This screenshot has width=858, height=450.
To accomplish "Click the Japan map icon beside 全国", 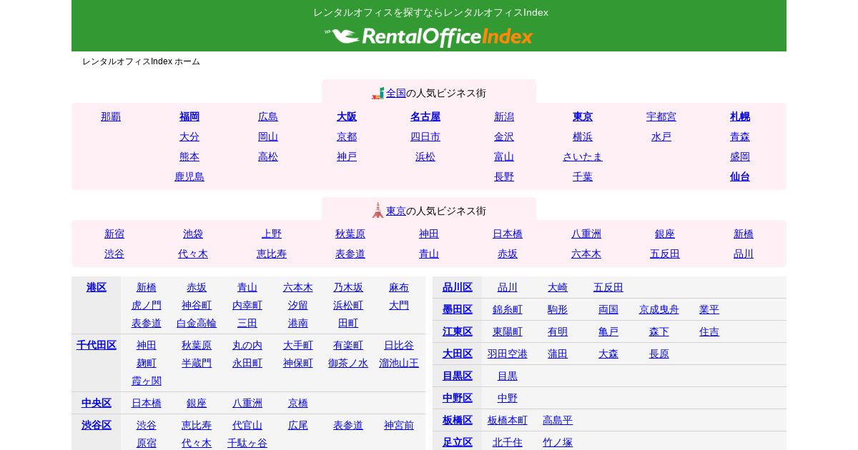I will [378, 94].
